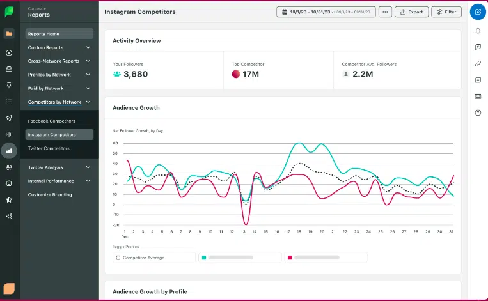Image resolution: width=488 pixels, height=301 pixels.
Task: Open the star reviews icon
Action: click(9, 199)
